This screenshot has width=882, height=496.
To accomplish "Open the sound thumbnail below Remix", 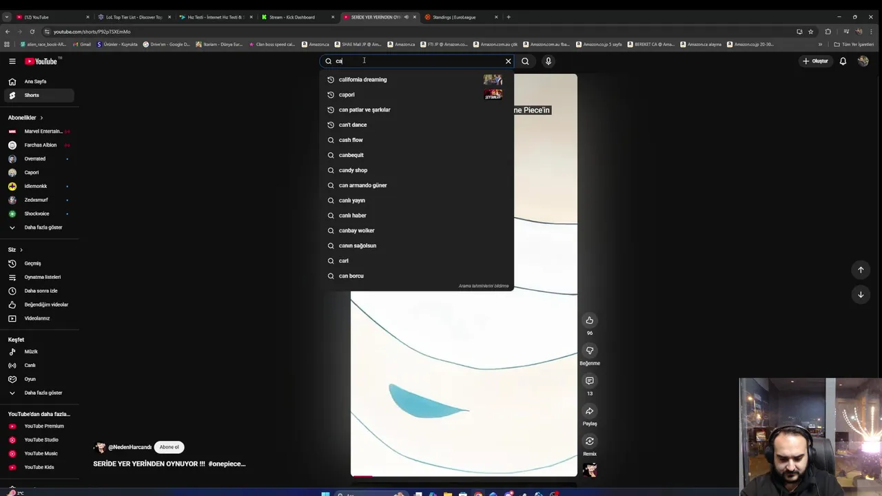I will point(590,470).
